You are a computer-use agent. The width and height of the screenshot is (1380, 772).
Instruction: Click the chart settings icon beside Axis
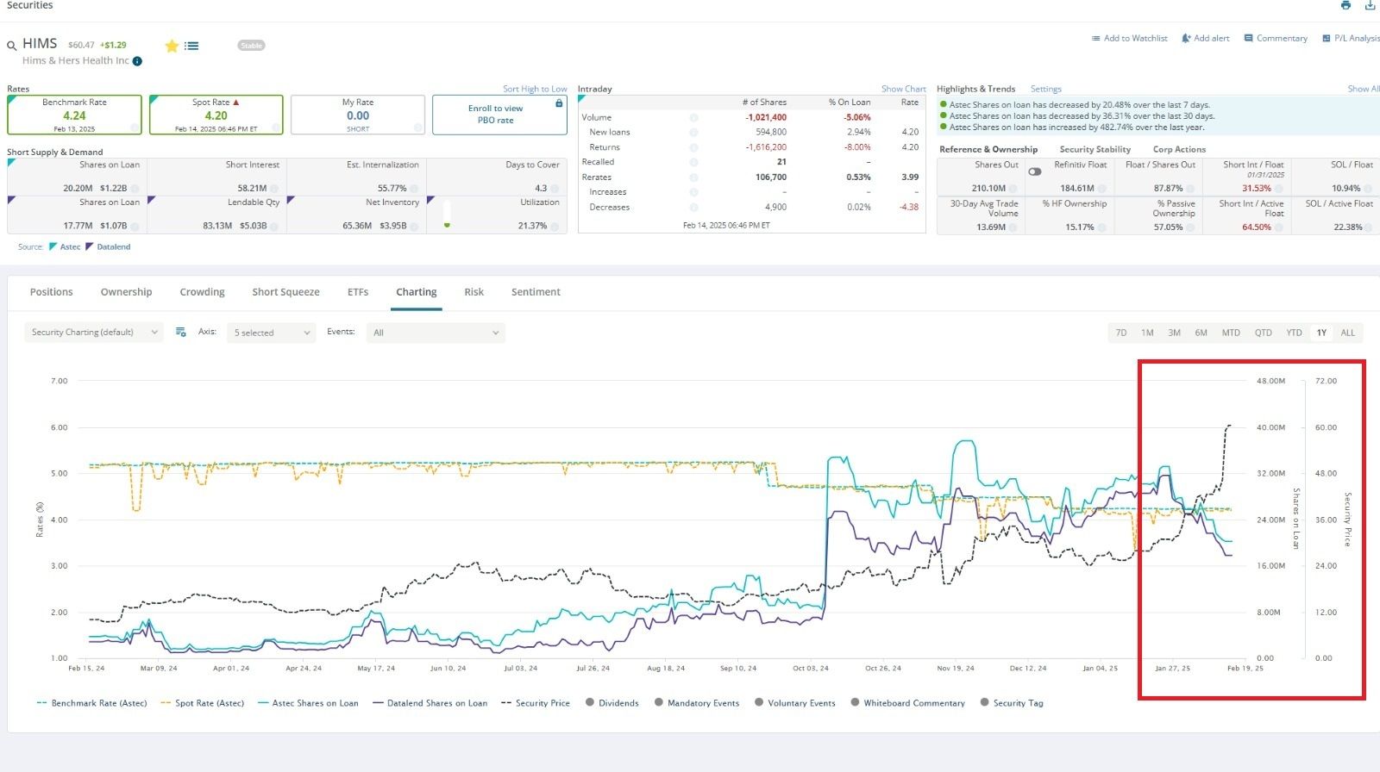[181, 332]
